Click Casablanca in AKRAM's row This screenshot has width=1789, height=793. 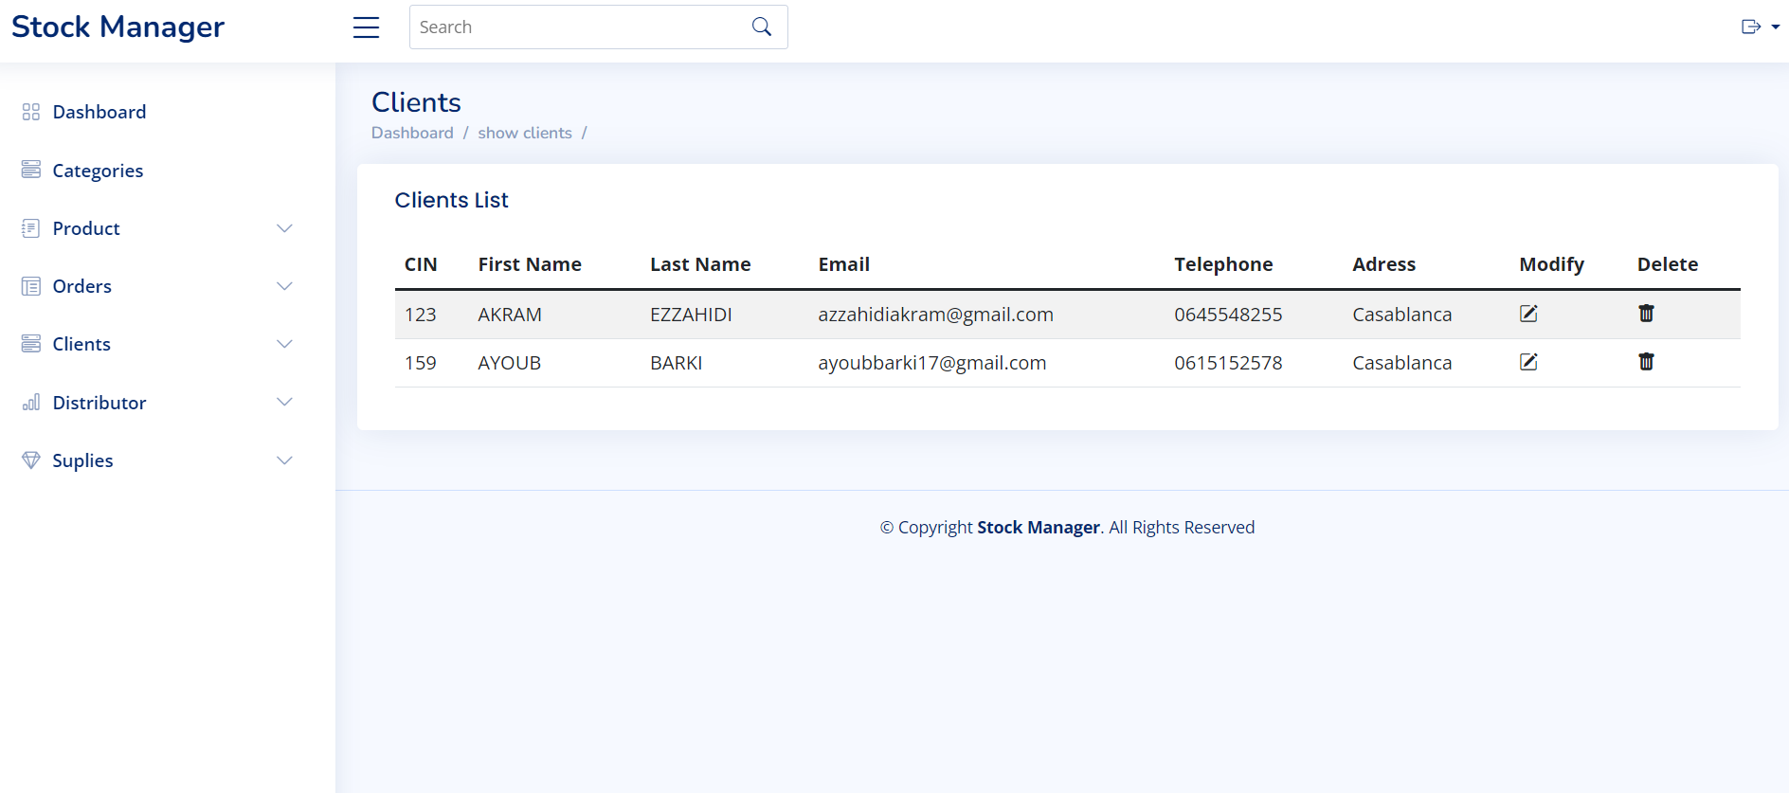click(1401, 315)
